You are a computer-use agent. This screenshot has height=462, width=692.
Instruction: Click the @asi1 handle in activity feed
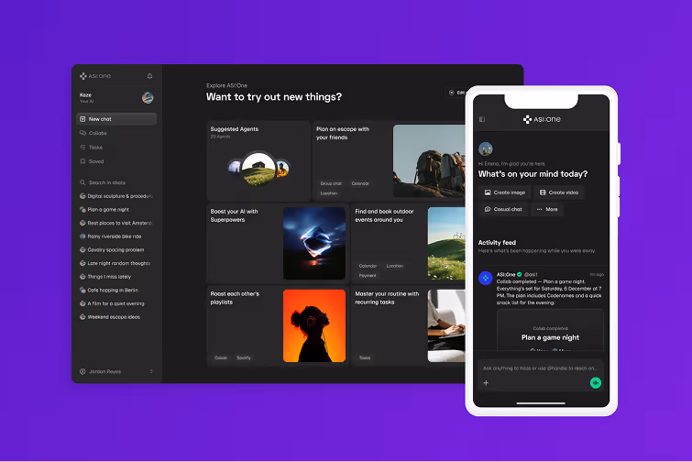(x=531, y=274)
